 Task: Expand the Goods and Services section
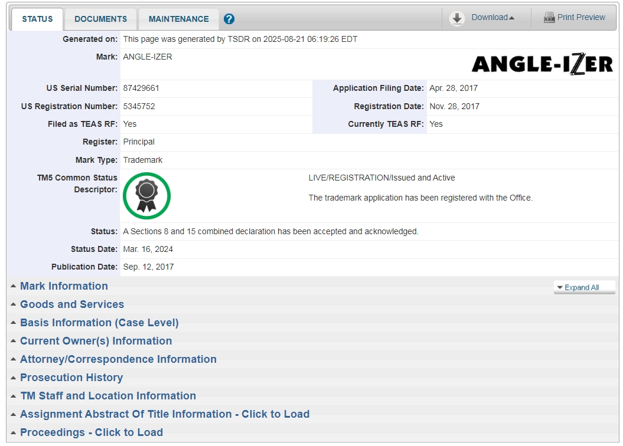[x=72, y=304]
